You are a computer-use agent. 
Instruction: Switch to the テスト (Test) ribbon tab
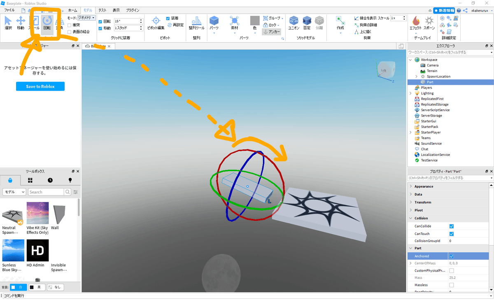coord(102,10)
